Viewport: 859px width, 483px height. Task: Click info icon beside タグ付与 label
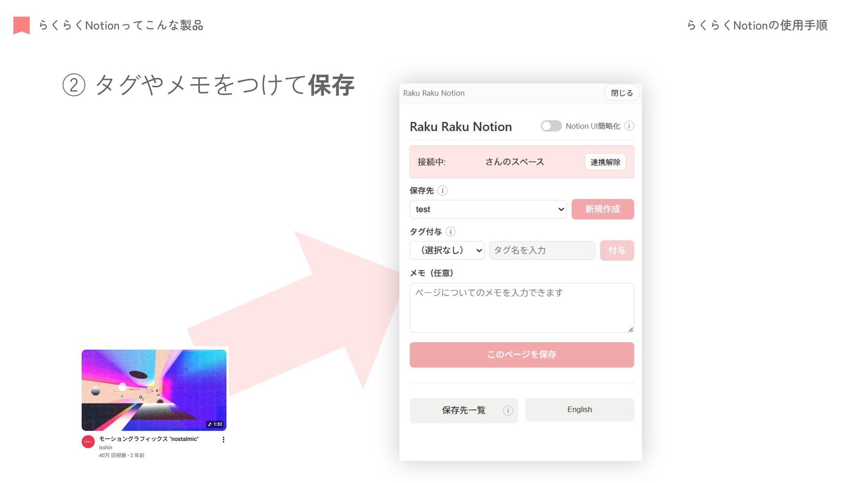(x=451, y=232)
